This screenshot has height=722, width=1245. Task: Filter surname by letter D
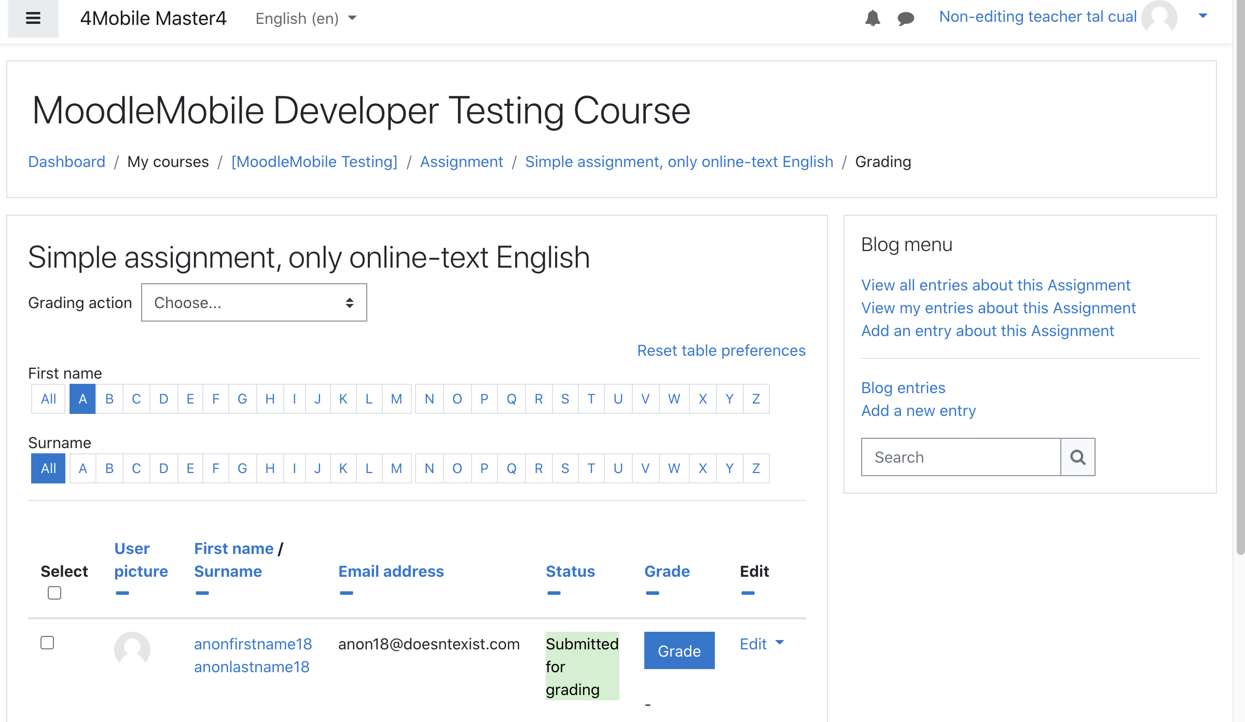163,468
